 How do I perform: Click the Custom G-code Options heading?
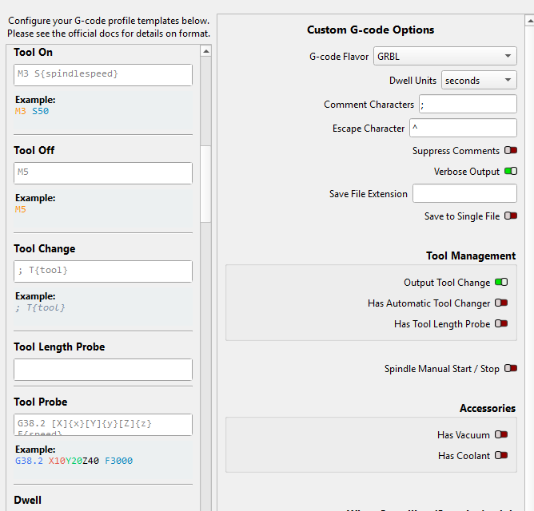[371, 30]
